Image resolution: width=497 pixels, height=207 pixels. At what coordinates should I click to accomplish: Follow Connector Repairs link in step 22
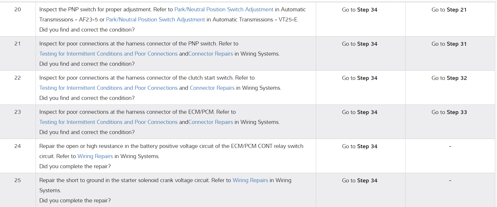click(212, 88)
